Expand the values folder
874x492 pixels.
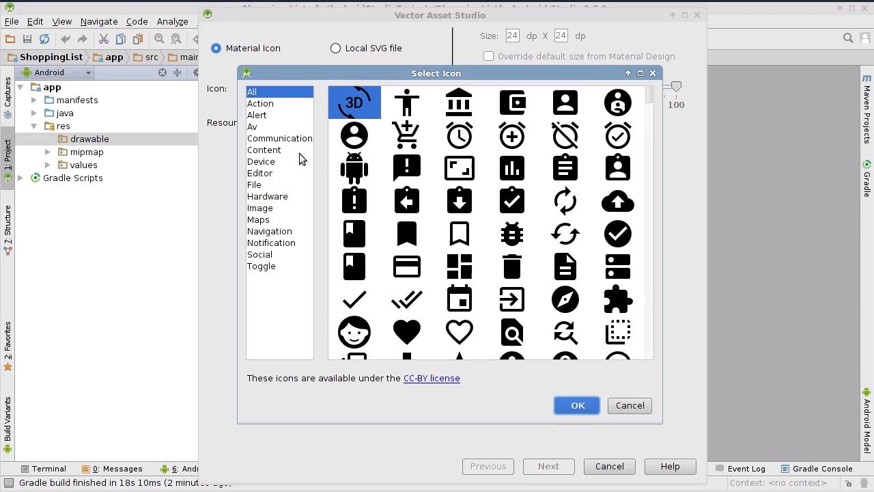point(47,165)
